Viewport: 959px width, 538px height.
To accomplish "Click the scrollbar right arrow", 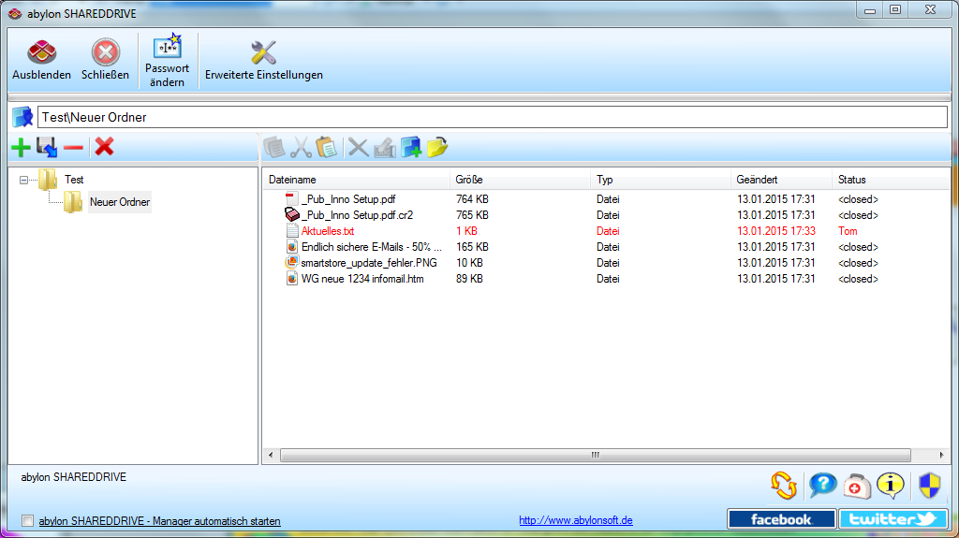I will coord(941,455).
